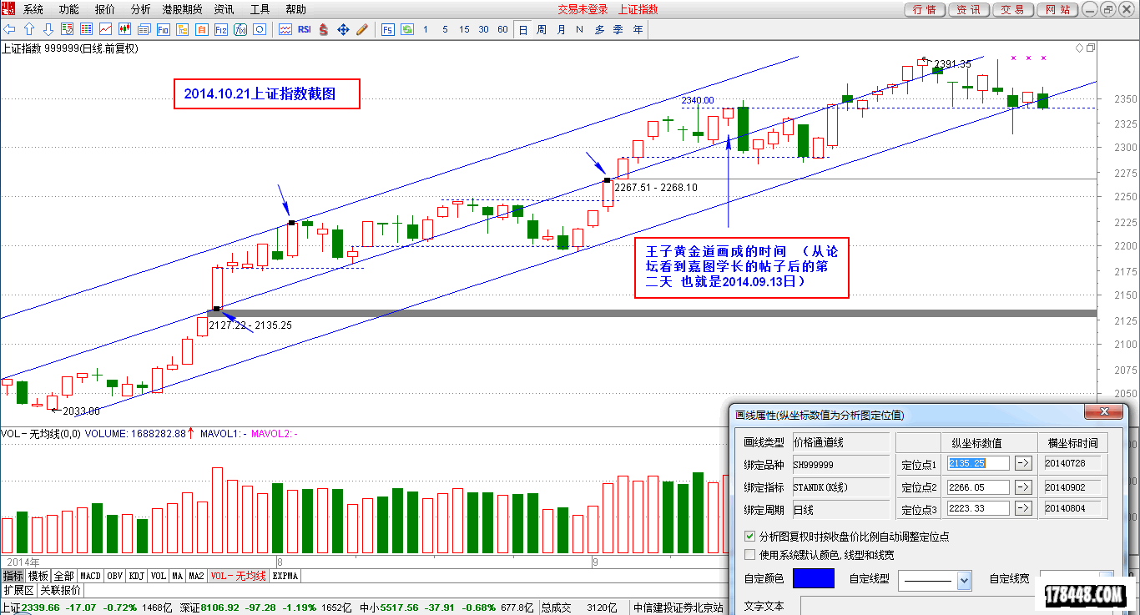Image resolution: width=1140 pixels, height=615 pixels.
Task: Click the 扩展区 tab
Action: [18, 589]
